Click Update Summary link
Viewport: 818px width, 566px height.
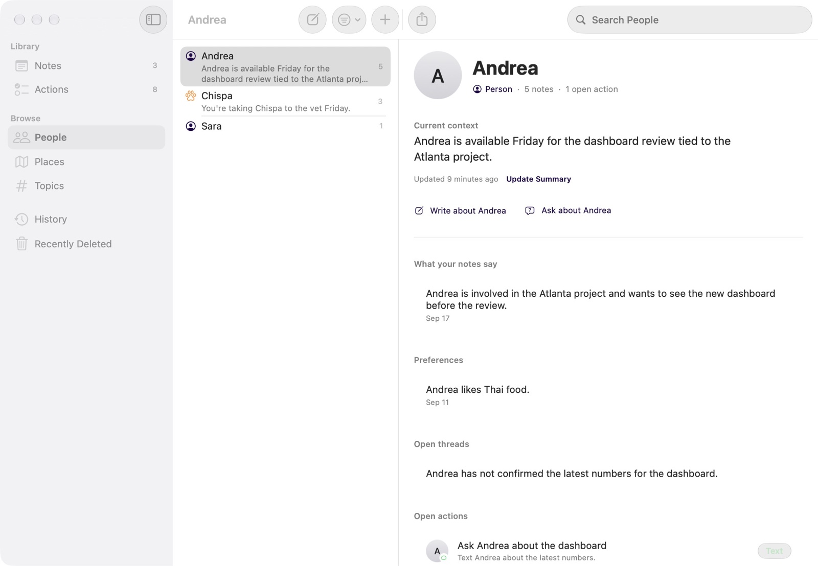tap(538, 179)
